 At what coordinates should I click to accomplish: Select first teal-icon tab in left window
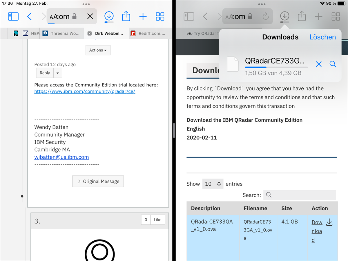[16, 33]
